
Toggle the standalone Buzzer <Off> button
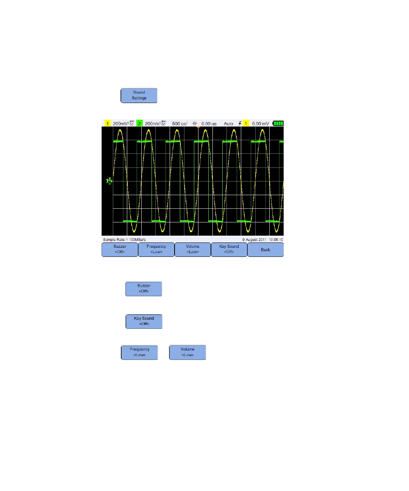point(144,289)
